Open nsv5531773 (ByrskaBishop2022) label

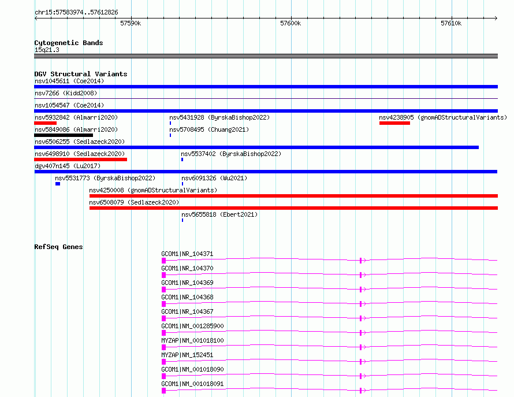pos(105,178)
